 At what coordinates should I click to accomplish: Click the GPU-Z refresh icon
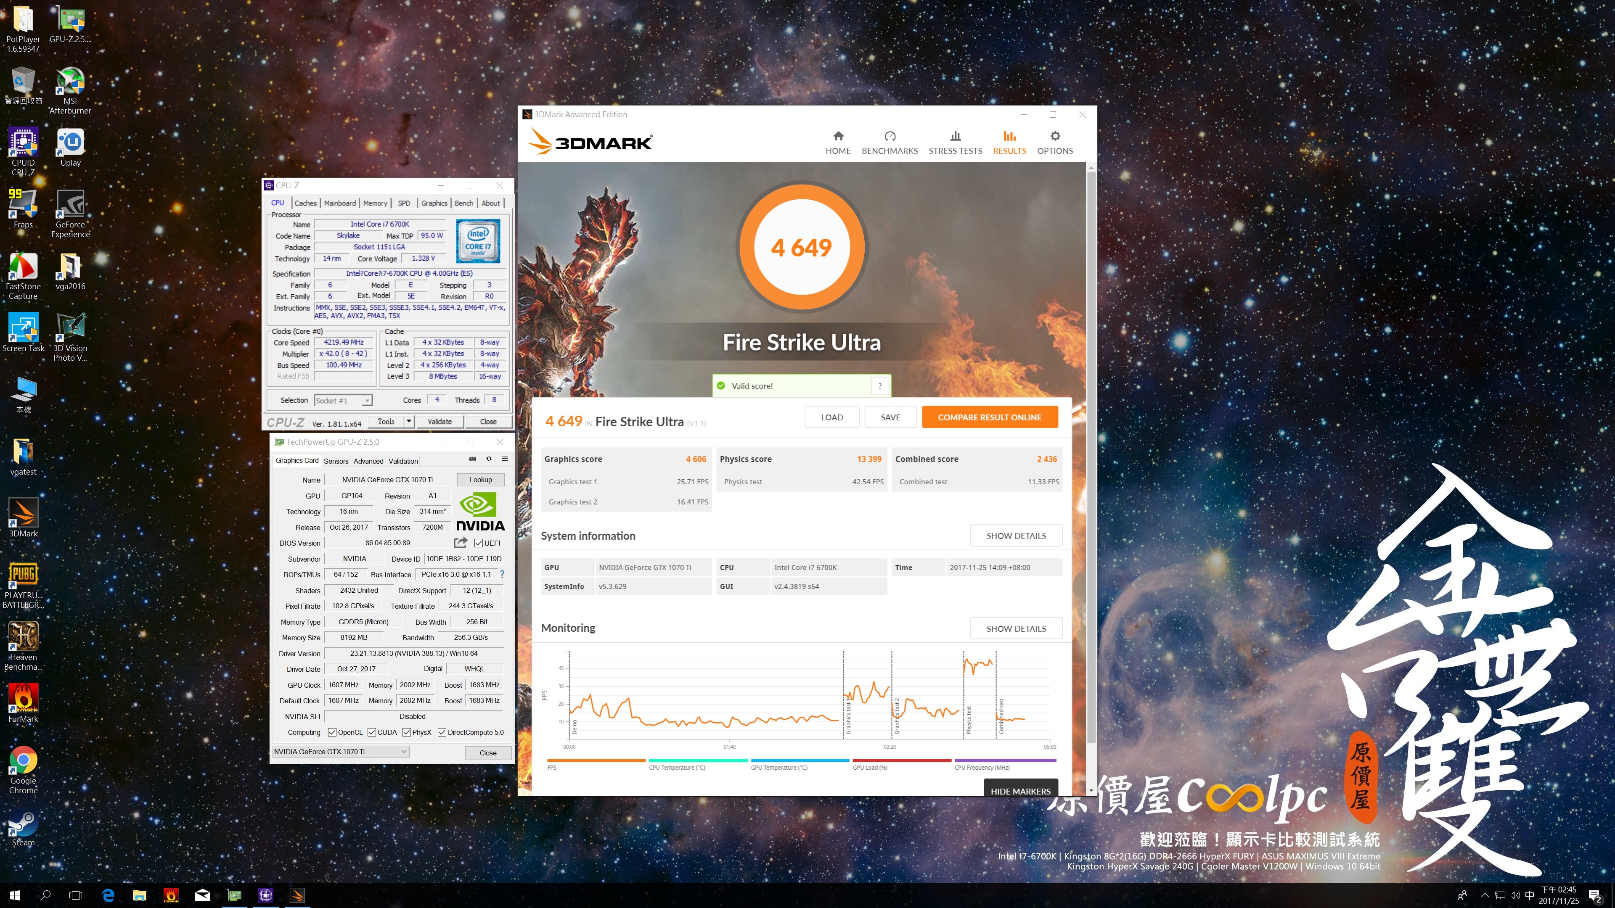point(489,459)
